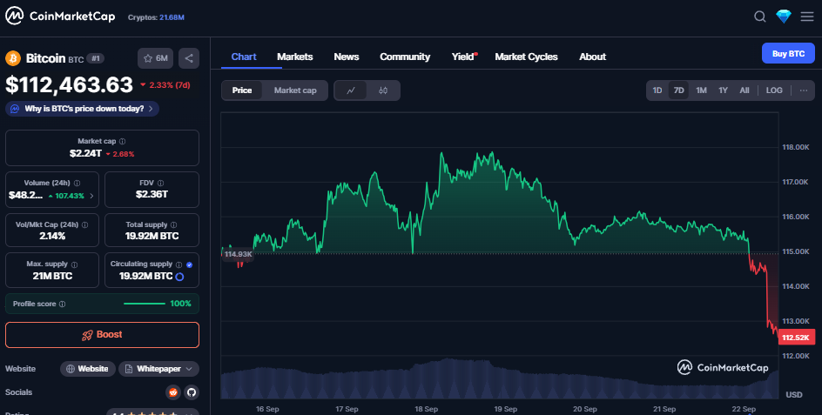Click the circulating supply progress ring
Screen dimensions: 822x415
(179, 277)
